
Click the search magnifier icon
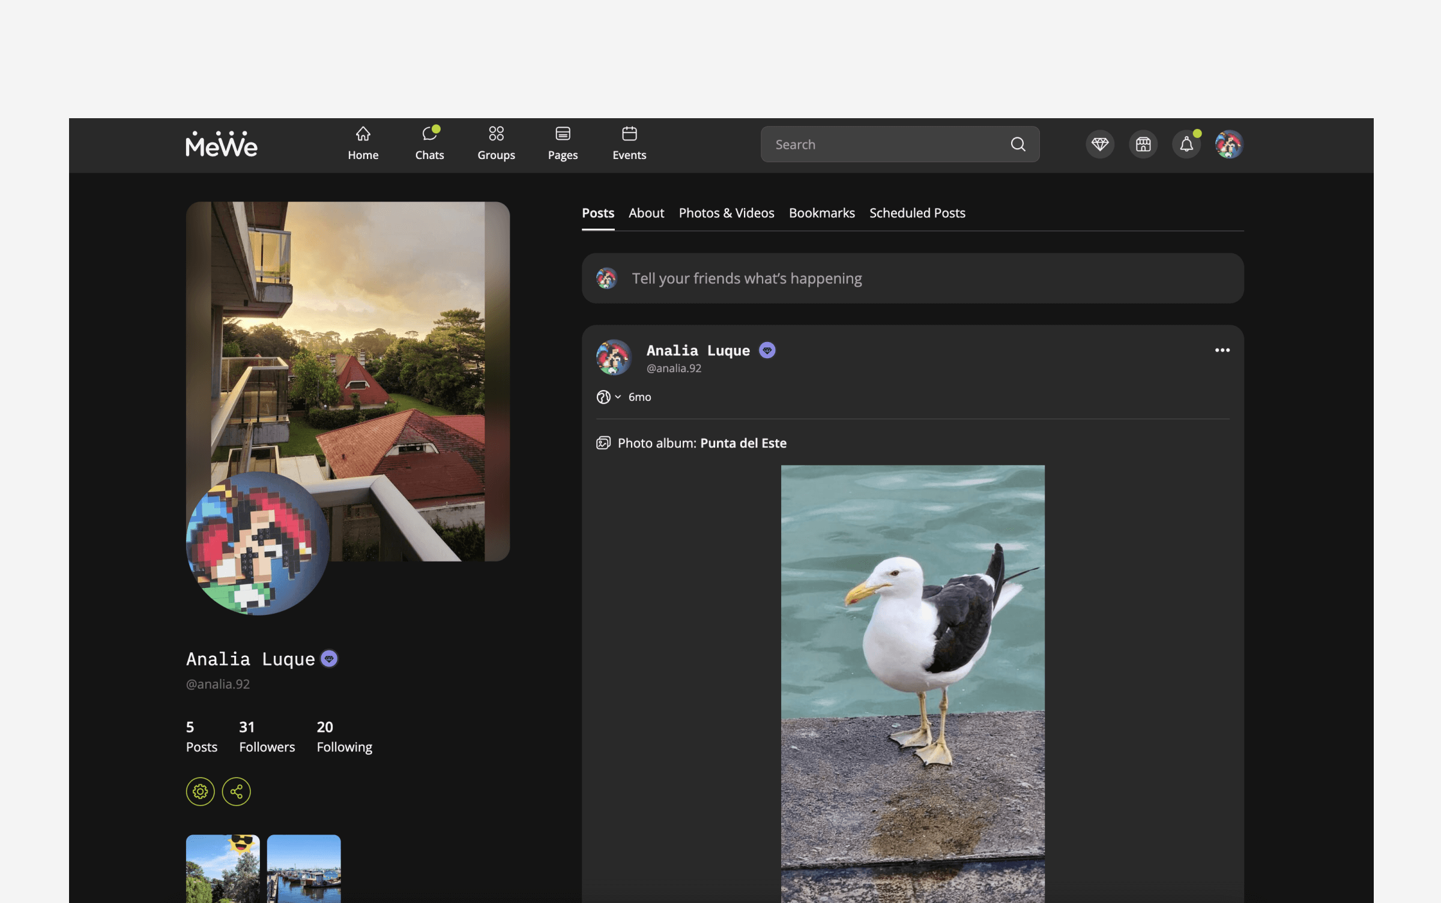click(1017, 145)
